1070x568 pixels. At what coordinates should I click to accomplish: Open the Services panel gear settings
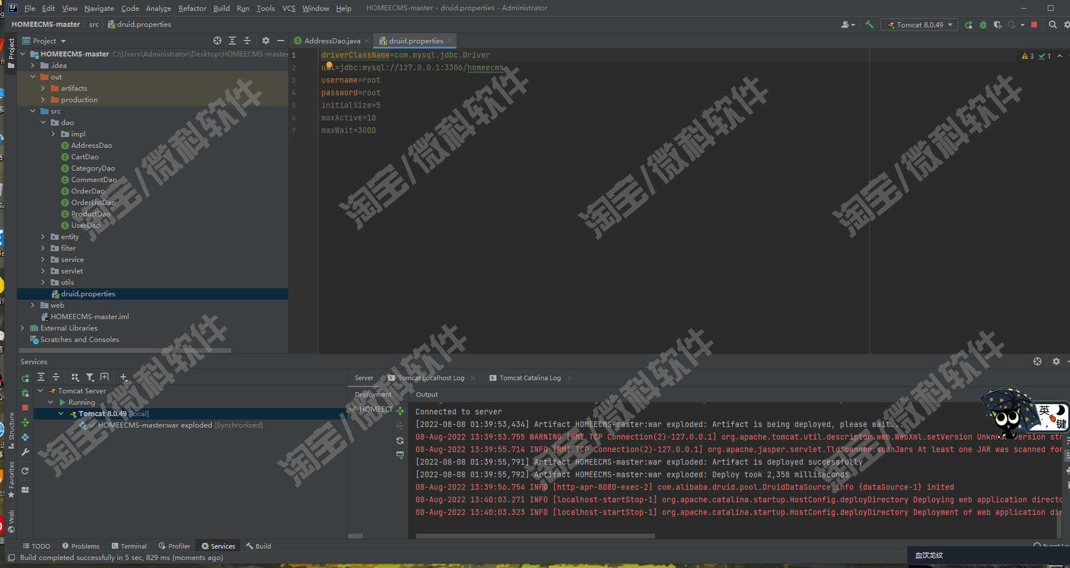point(1056,361)
